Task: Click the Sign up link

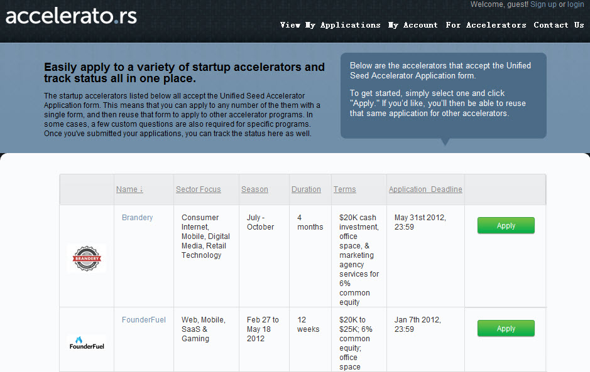Action: coord(543,4)
